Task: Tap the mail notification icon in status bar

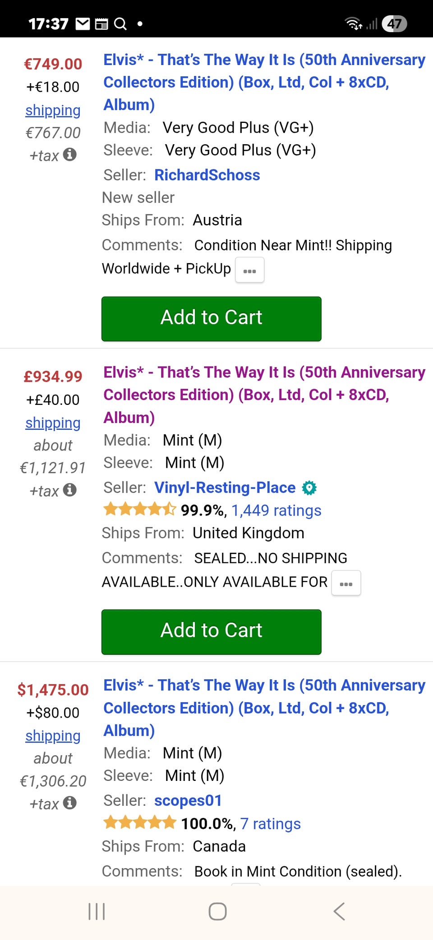Action: pyautogui.click(x=83, y=23)
